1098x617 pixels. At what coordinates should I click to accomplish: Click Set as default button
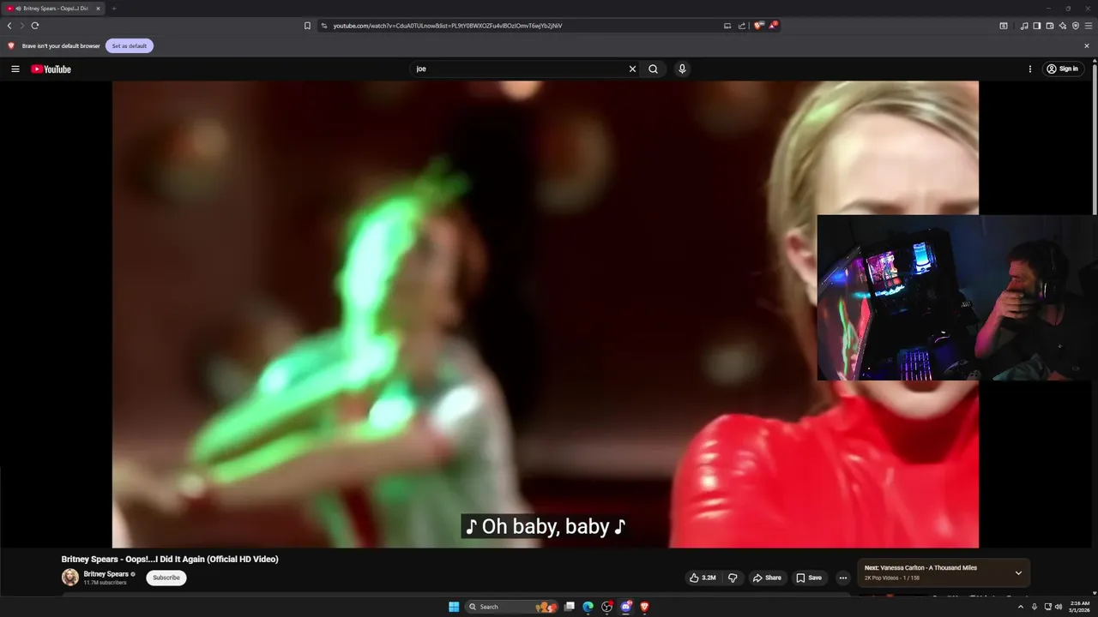[x=130, y=45]
